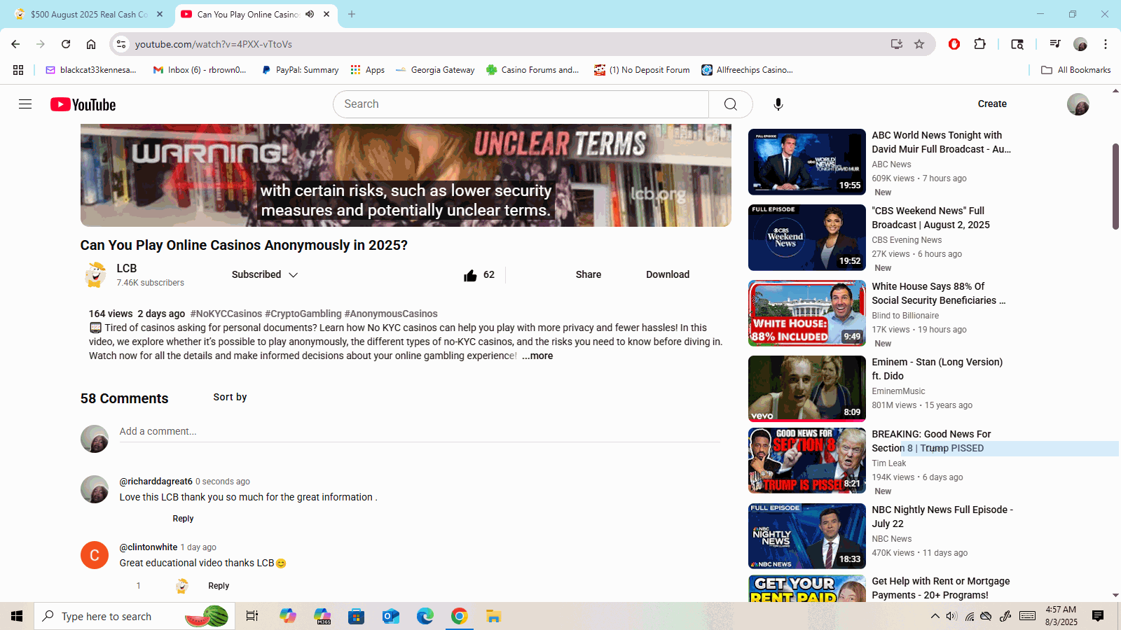Like the video with thumbs-up icon
The height and width of the screenshot is (630, 1121).
coord(470,275)
